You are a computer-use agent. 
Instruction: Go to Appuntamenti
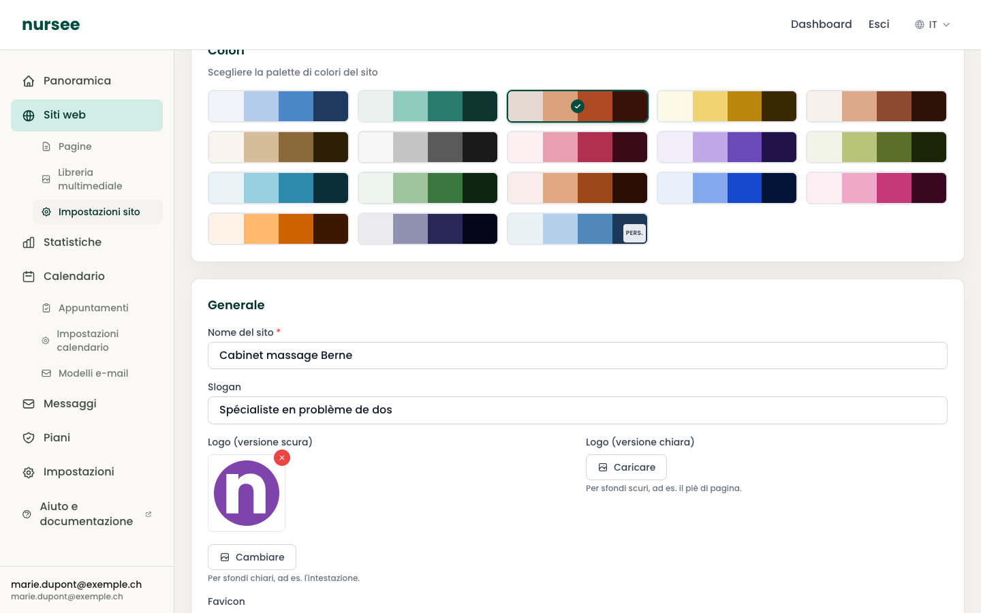(x=97, y=308)
